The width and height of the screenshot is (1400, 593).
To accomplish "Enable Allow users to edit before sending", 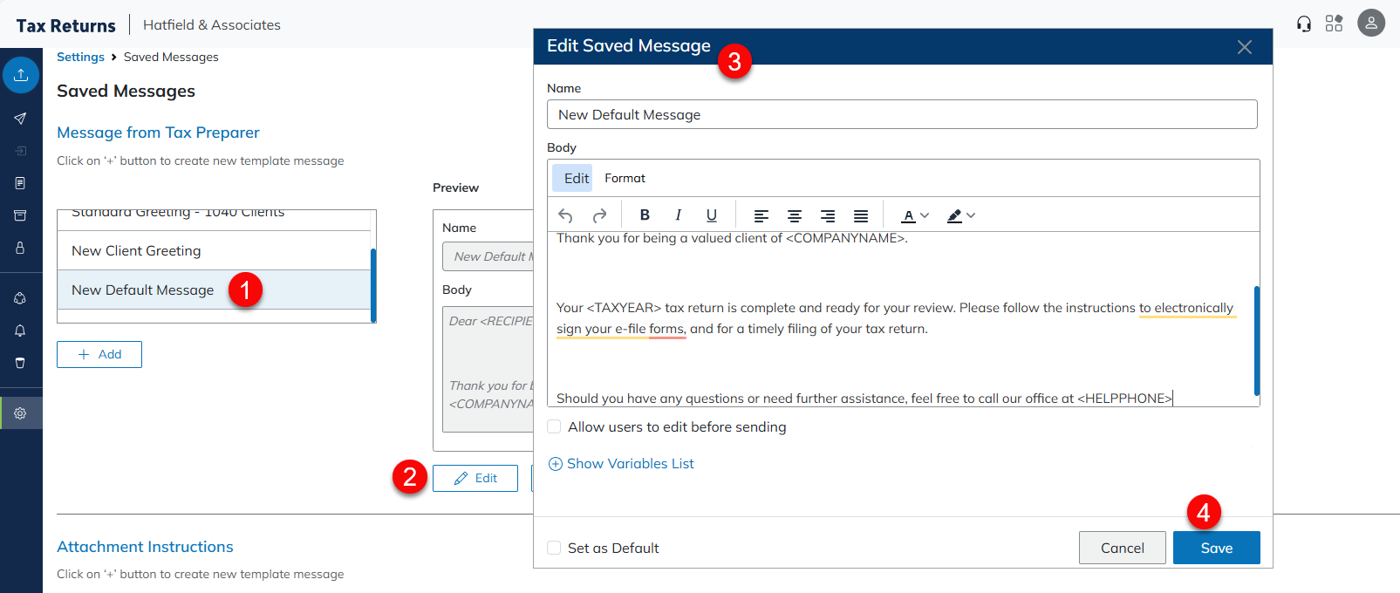I will click(554, 426).
